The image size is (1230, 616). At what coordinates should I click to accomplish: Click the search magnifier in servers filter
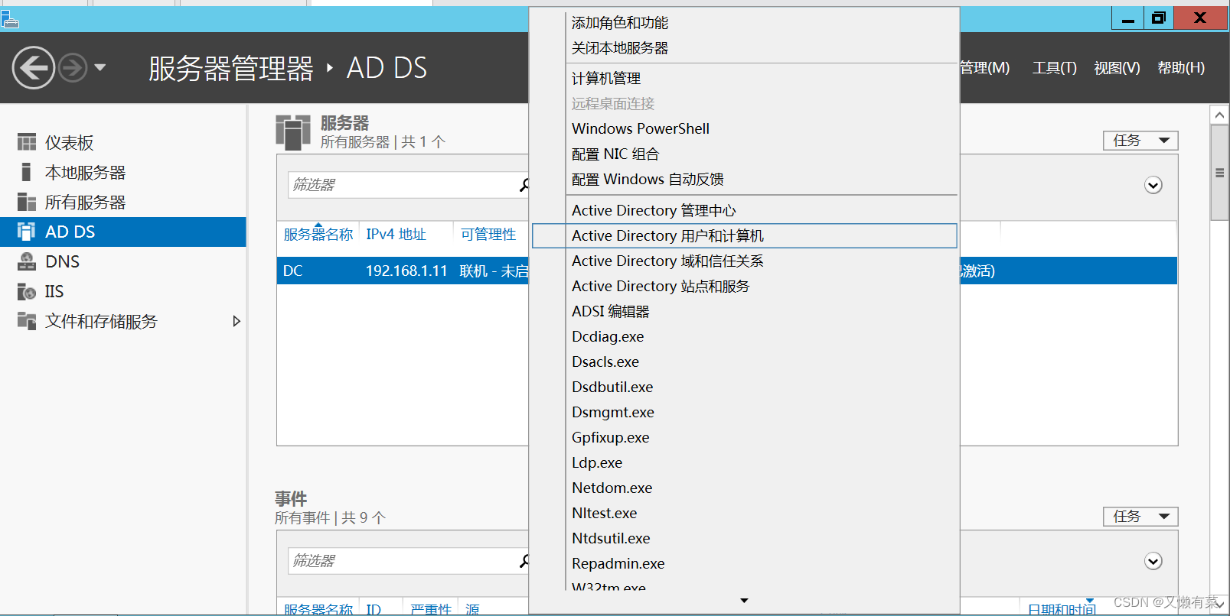(x=524, y=185)
